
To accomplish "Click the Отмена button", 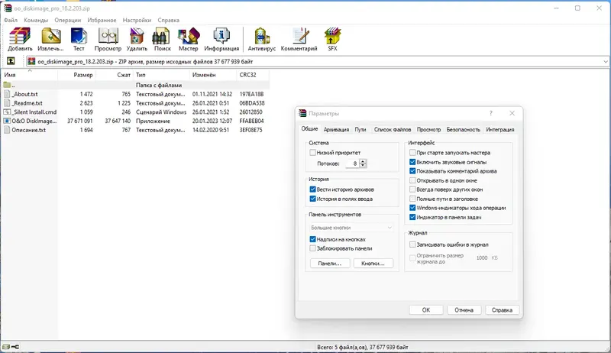I will (464, 310).
